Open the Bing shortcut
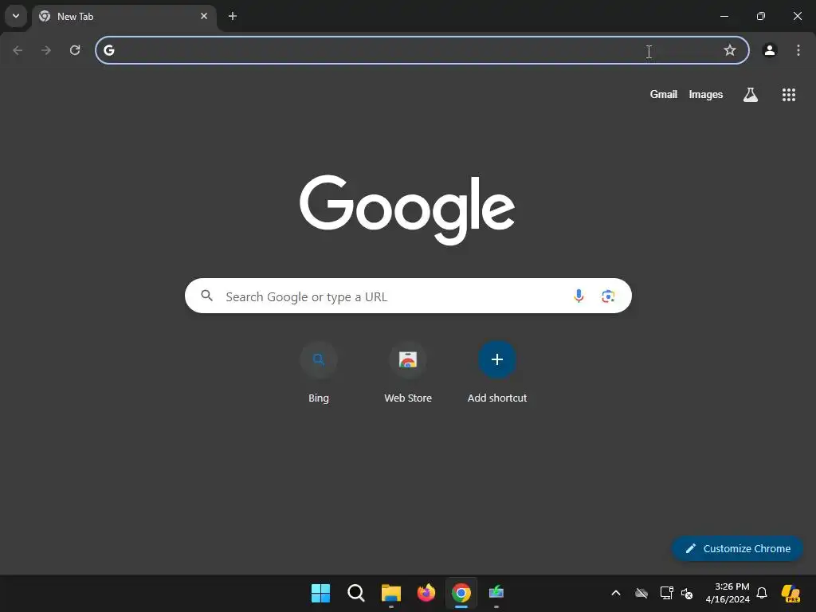 coord(319,372)
